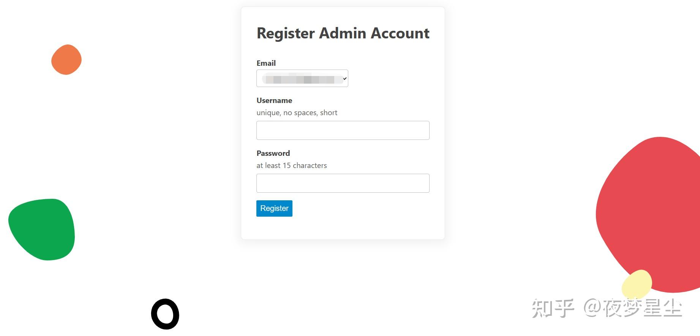Click the pale yellow blob shape
The image size is (700, 336).
(x=637, y=284)
